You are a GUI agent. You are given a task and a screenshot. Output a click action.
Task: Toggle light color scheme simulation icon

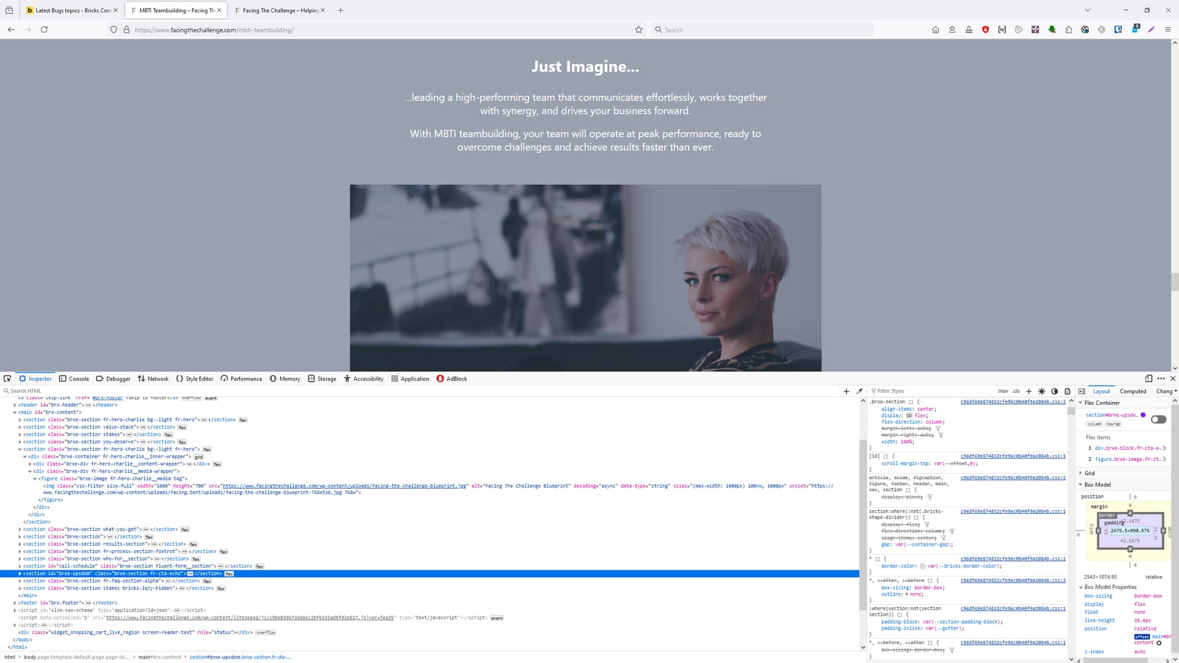pyautogui.click(x=1041, y=391)
